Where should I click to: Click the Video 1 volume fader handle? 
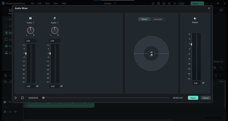click(x=26, y=53)
